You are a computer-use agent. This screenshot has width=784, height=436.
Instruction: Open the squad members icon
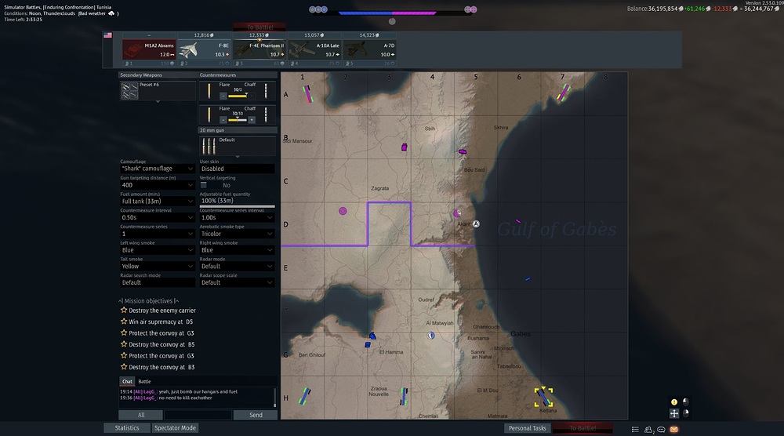pos(649,429)
